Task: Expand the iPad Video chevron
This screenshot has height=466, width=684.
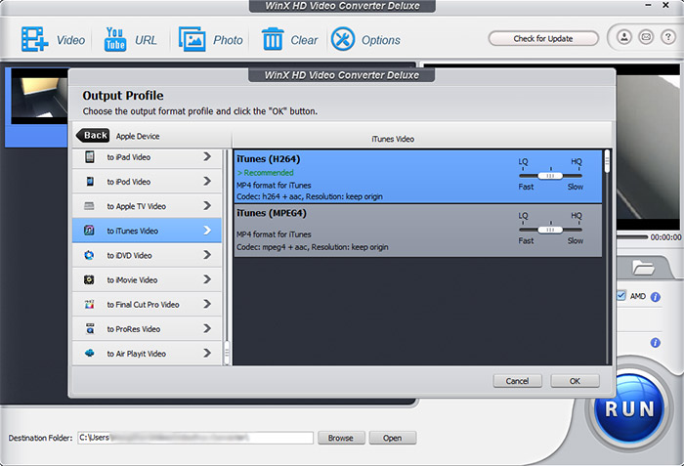Action: point(207,156)
